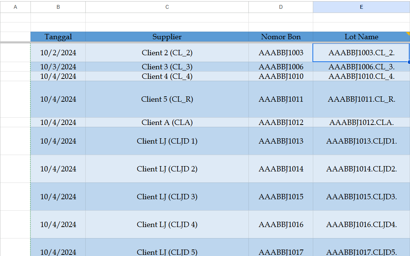Select date cell in CLJD 4 row

58,224
